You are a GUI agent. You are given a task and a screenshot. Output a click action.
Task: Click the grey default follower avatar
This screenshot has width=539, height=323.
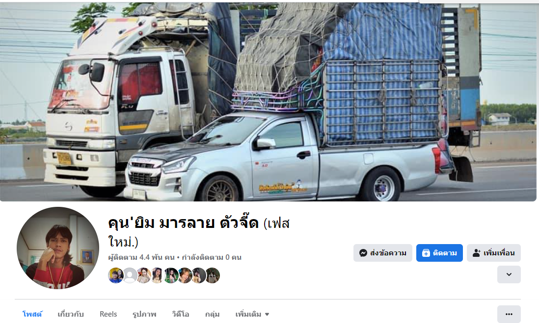pos(130,275)
